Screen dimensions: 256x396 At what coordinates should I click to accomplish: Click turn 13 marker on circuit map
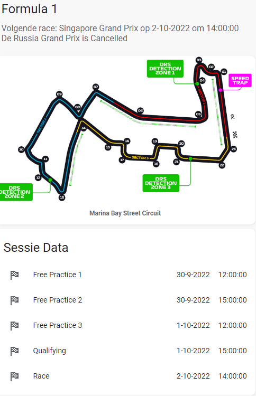coord(62,197)
